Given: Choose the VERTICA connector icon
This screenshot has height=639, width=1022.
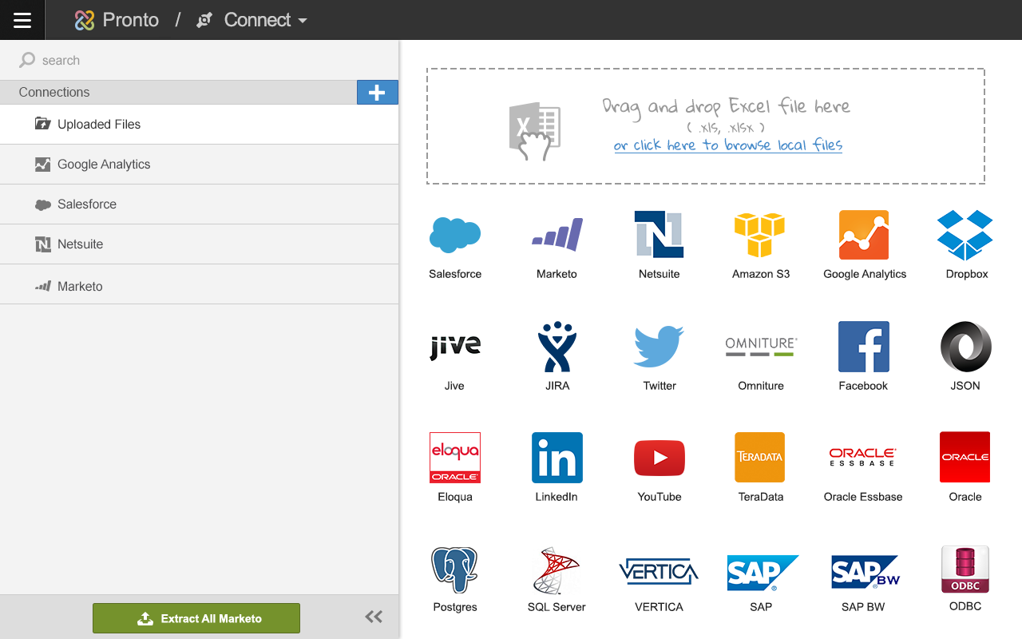Looking at the screenshot, I should 659,572.
